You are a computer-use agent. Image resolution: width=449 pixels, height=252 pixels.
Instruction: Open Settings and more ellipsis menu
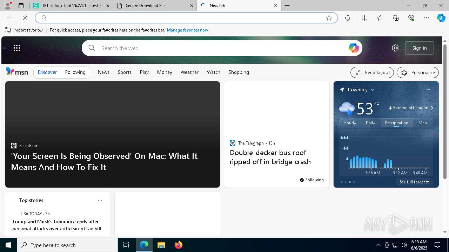coord(427,18)
